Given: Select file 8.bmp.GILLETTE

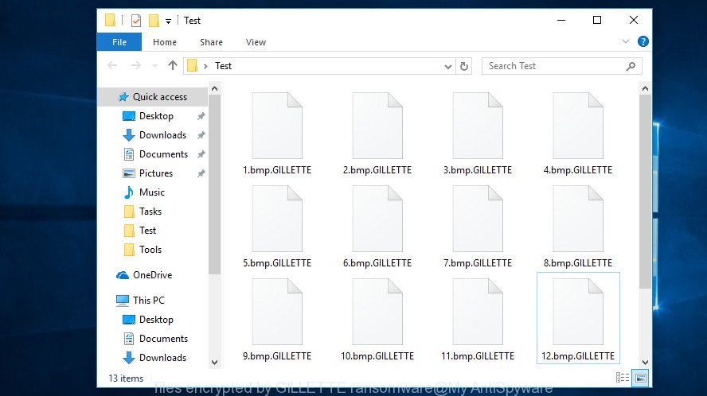Looking at the screenshot, I should point(577,227).
